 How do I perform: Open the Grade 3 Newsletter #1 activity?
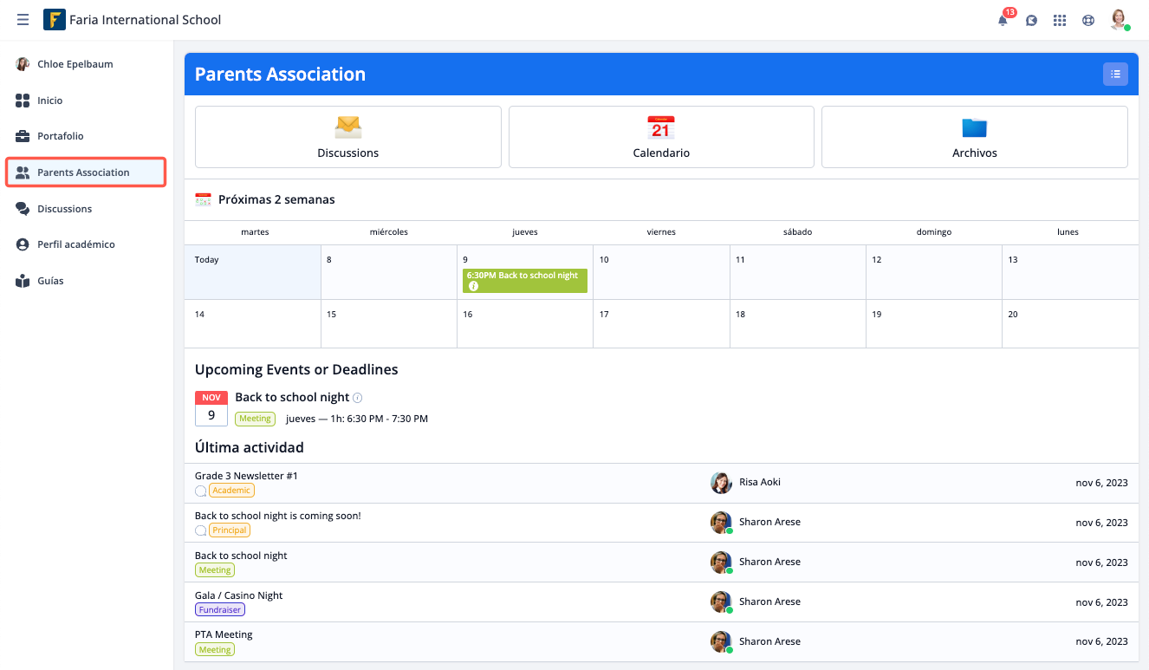click(x=246, y=476)
